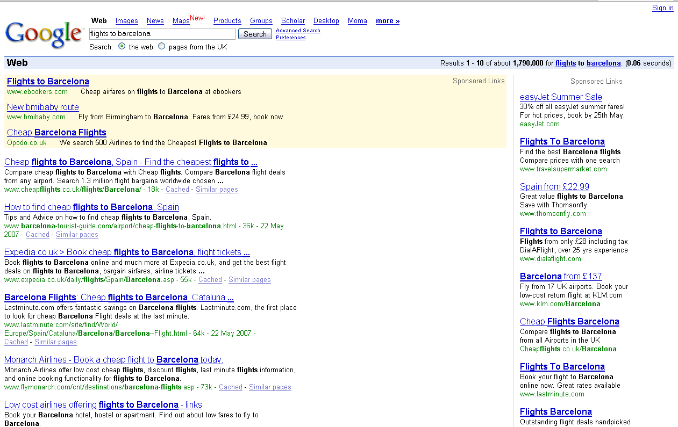Screen dimensions: 678x427
Task: Open Cached link for Expedia result
Action: pyautogui.click(x=210, y=280)
